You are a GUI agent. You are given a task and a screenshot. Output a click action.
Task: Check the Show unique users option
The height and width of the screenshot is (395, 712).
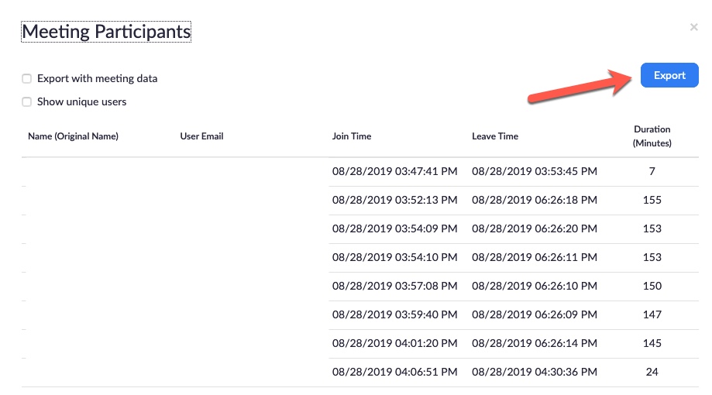(27, 101)
